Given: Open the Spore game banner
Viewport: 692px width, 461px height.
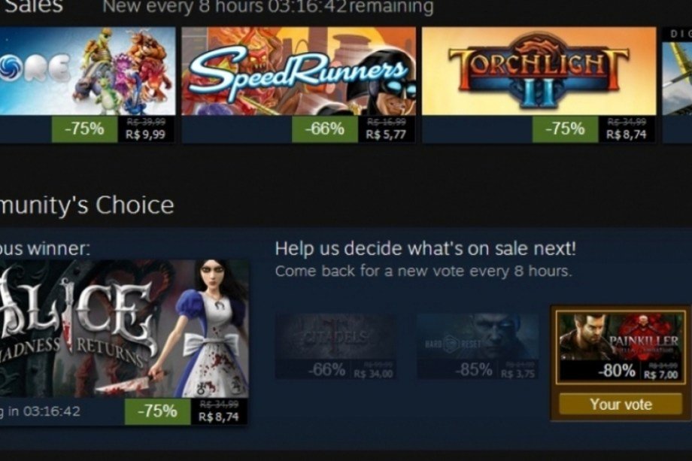Looking at the screenshot, I should pos(87,71).
